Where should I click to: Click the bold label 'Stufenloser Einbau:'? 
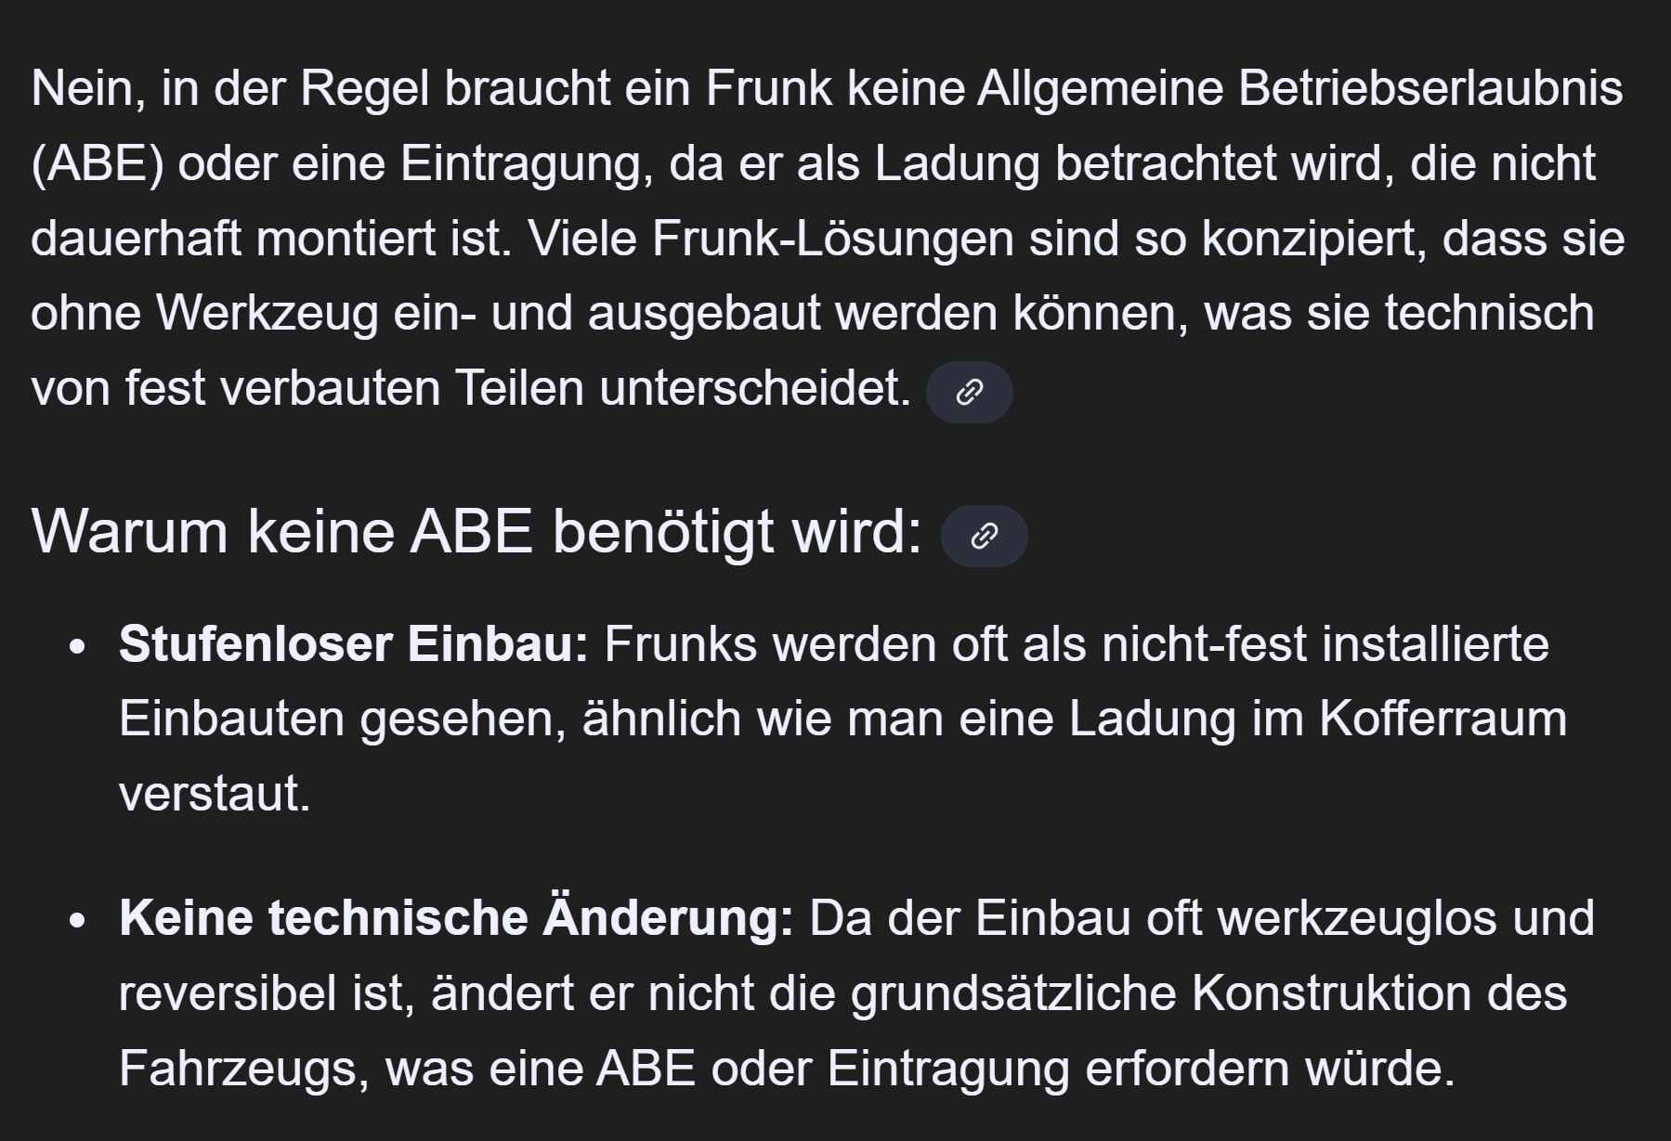[x=353, y=643]
